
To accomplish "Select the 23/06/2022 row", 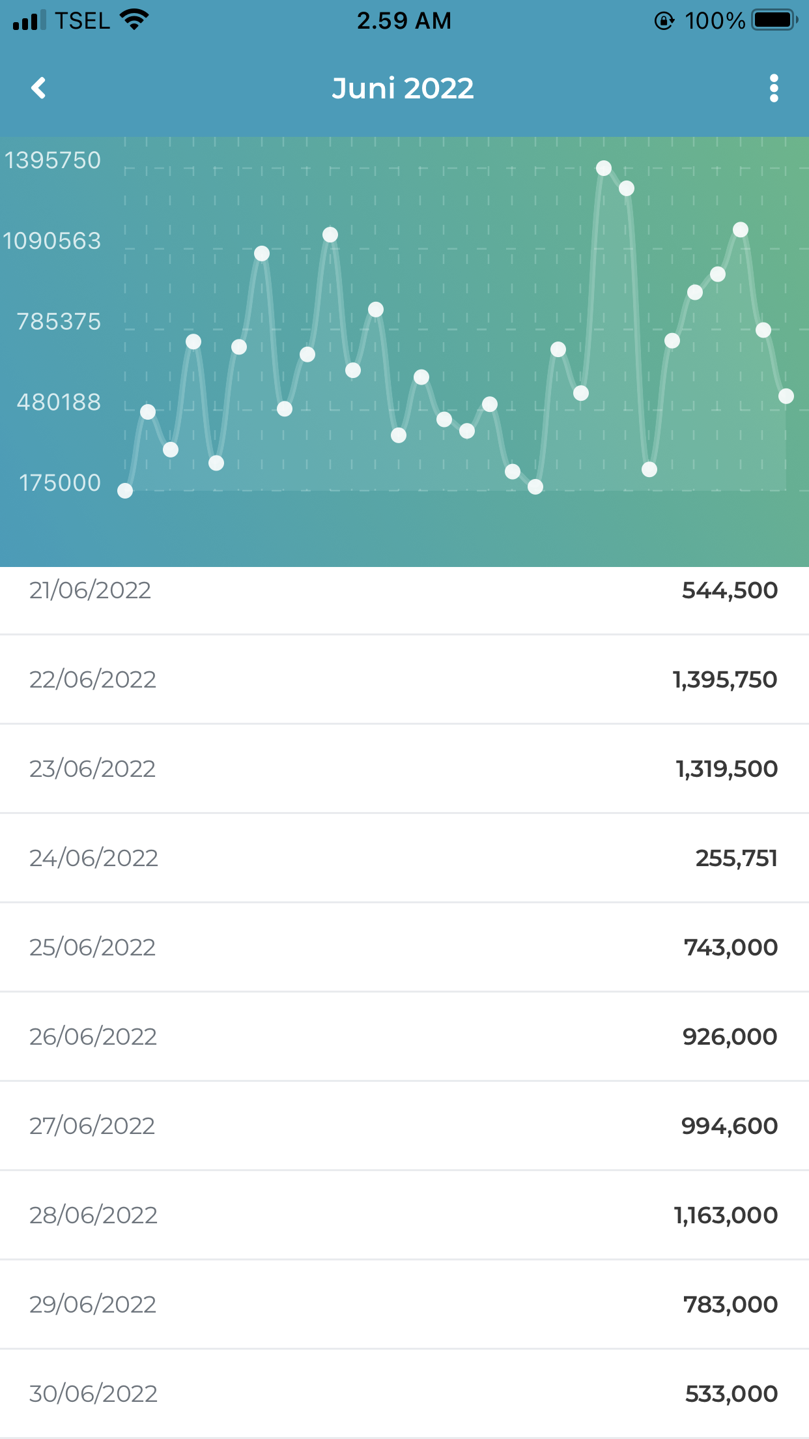I will [x=404, y=768].
